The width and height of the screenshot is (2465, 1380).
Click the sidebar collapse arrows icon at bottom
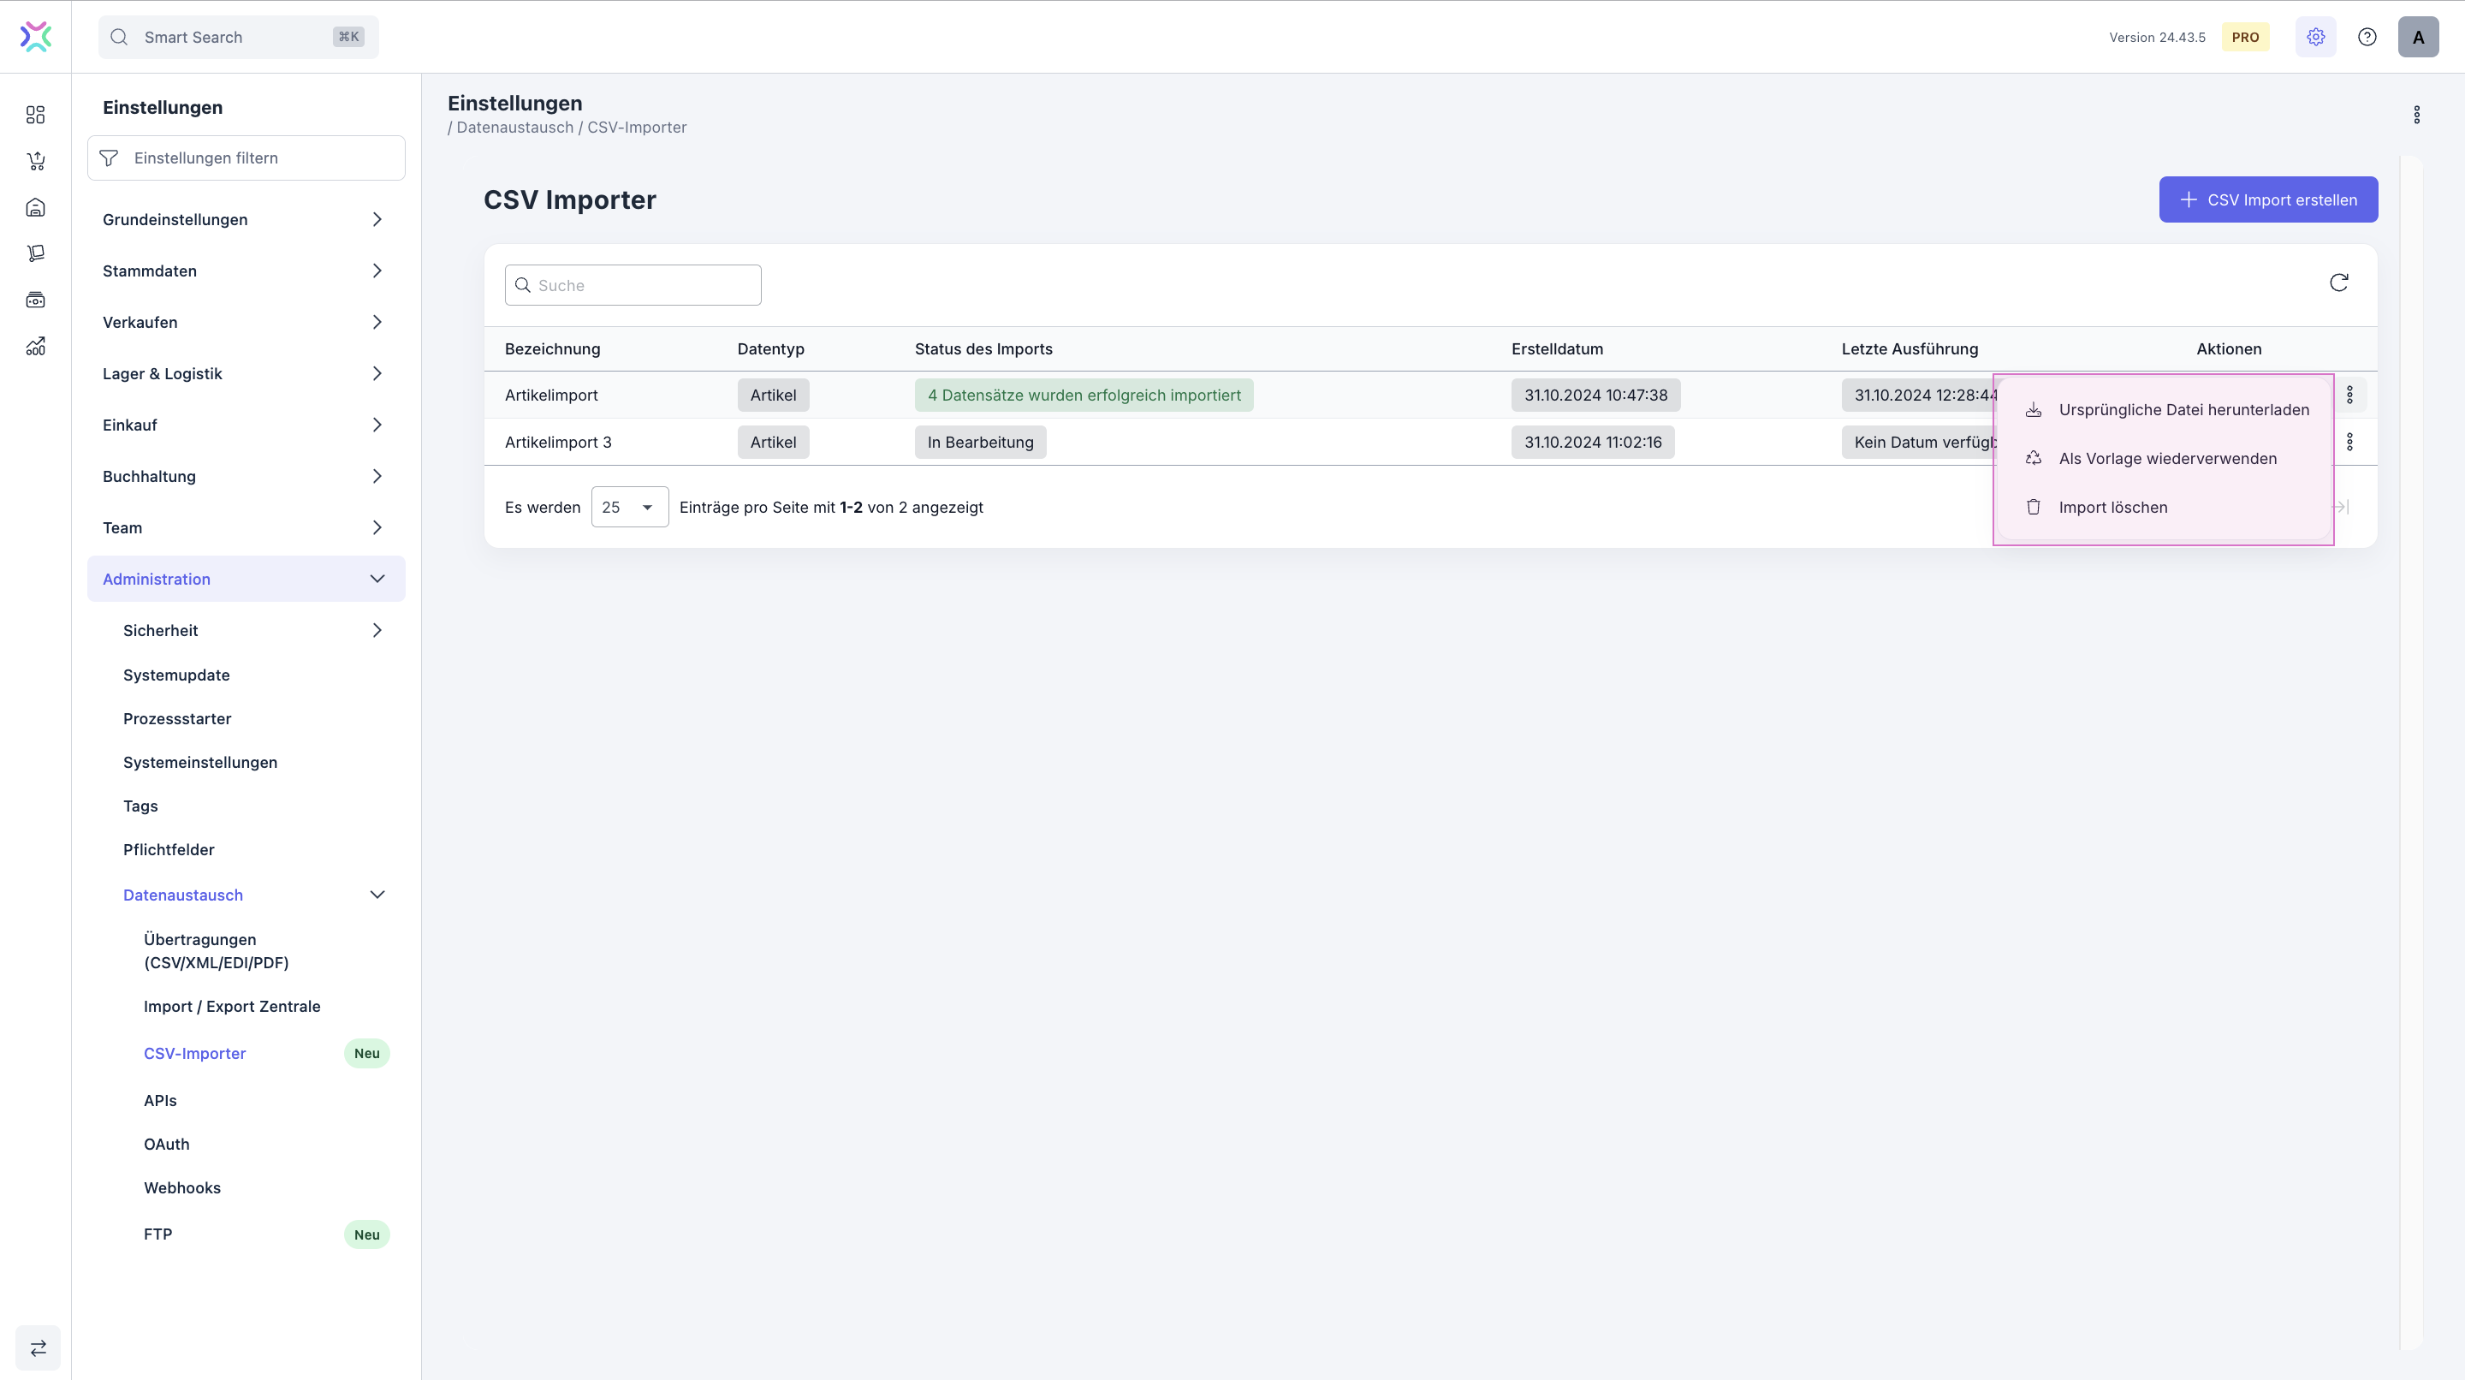(x=39, y=1347)
